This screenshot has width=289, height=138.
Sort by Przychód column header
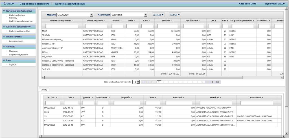pyautogui.click(x=127, y=97)
